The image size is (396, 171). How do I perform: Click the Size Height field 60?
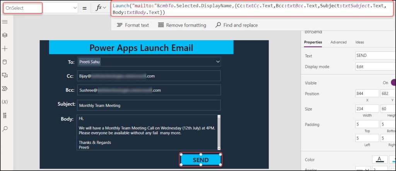pyautogui.click(x=388, y=109)
